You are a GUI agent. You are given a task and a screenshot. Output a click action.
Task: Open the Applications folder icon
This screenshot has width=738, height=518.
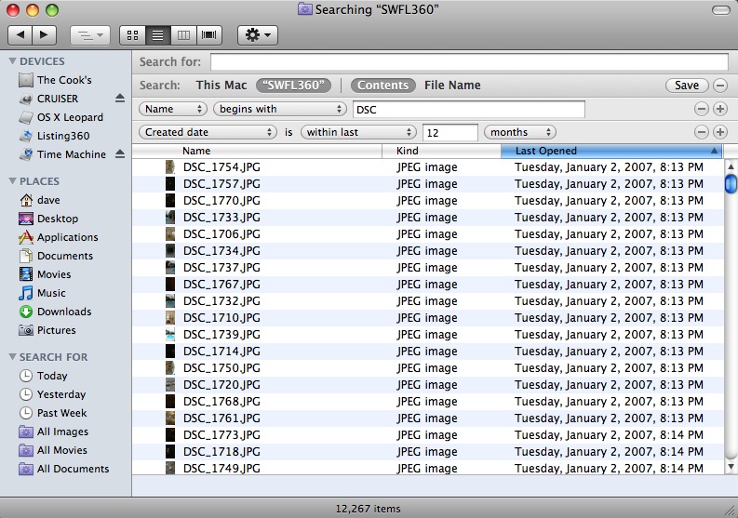26,237
